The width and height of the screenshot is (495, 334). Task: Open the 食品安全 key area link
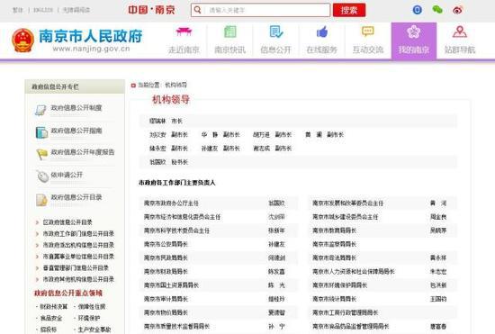click(x=51, y=318)
